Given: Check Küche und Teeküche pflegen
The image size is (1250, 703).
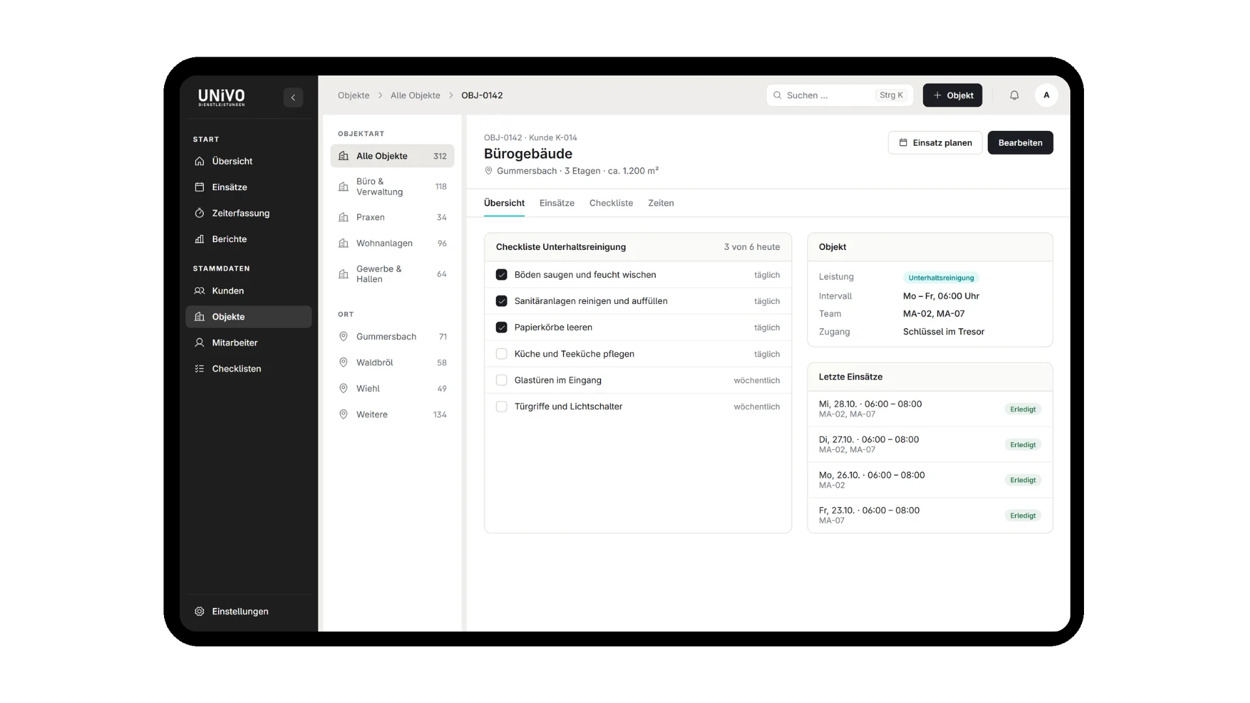Looking at the screenshot, I should tap(501, 354).
